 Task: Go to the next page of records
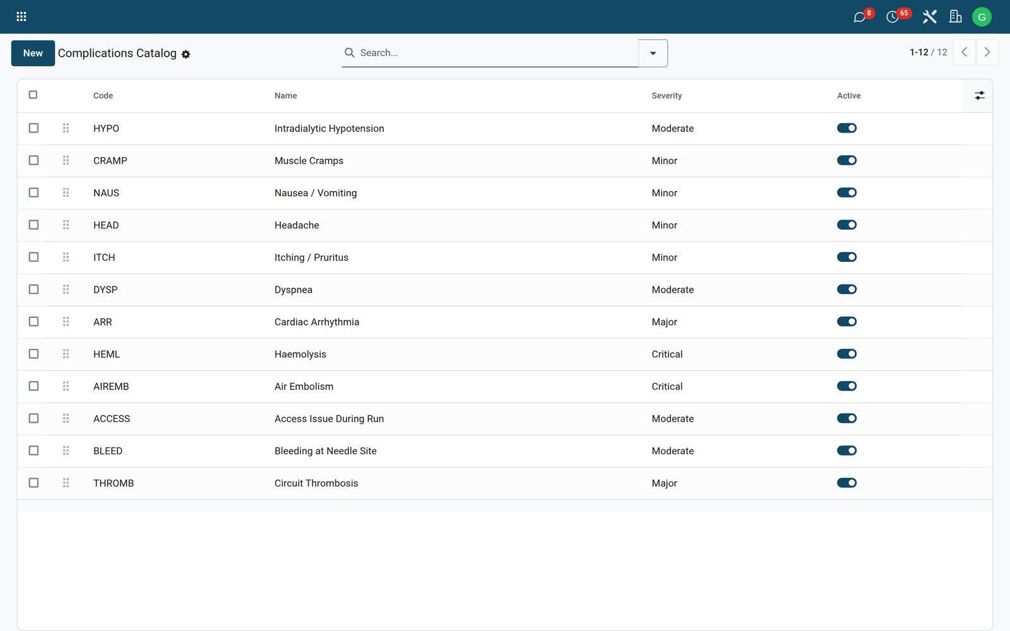point(987,52)
